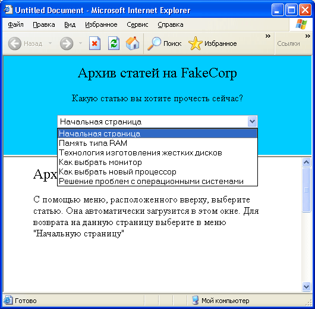Screen dimensions: 315x309
Task: Click the 'Мой компьютер' status text
Action: (225, 301)
